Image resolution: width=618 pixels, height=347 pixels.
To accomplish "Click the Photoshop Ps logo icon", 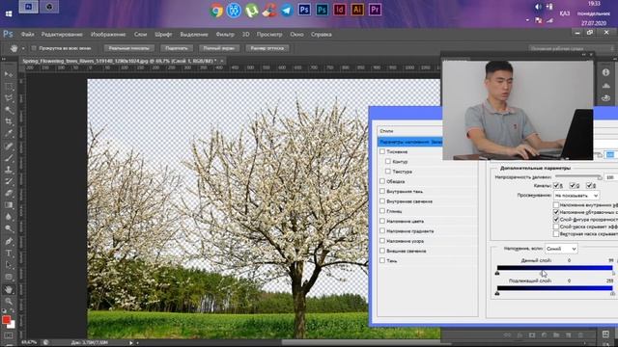I will point(8,35).
